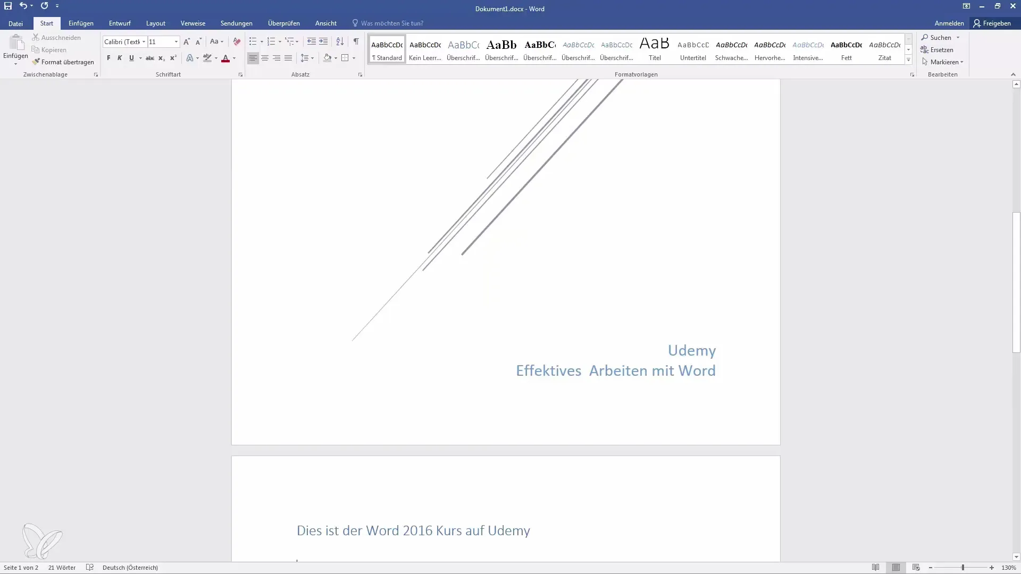Apply text highlight color
The height and width of the screenshot is (574, 1021).
(207, 58)
